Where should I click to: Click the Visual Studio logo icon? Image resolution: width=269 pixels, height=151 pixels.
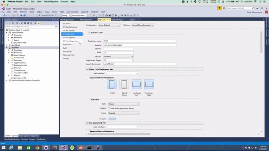[3, 8]
